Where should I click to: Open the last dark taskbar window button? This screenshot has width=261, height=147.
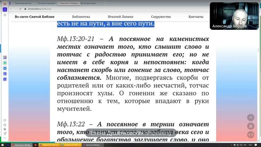(93, 145)
